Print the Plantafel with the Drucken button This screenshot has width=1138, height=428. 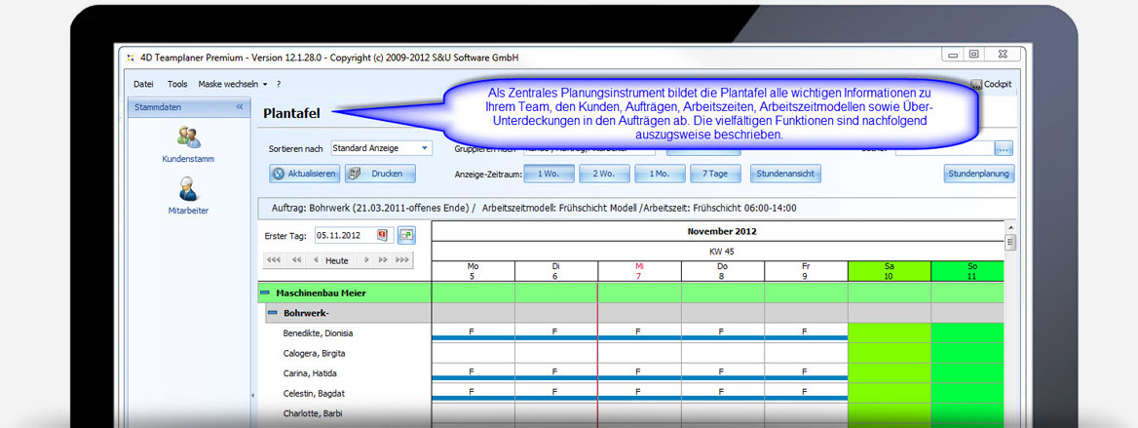(x=379, y=174)
